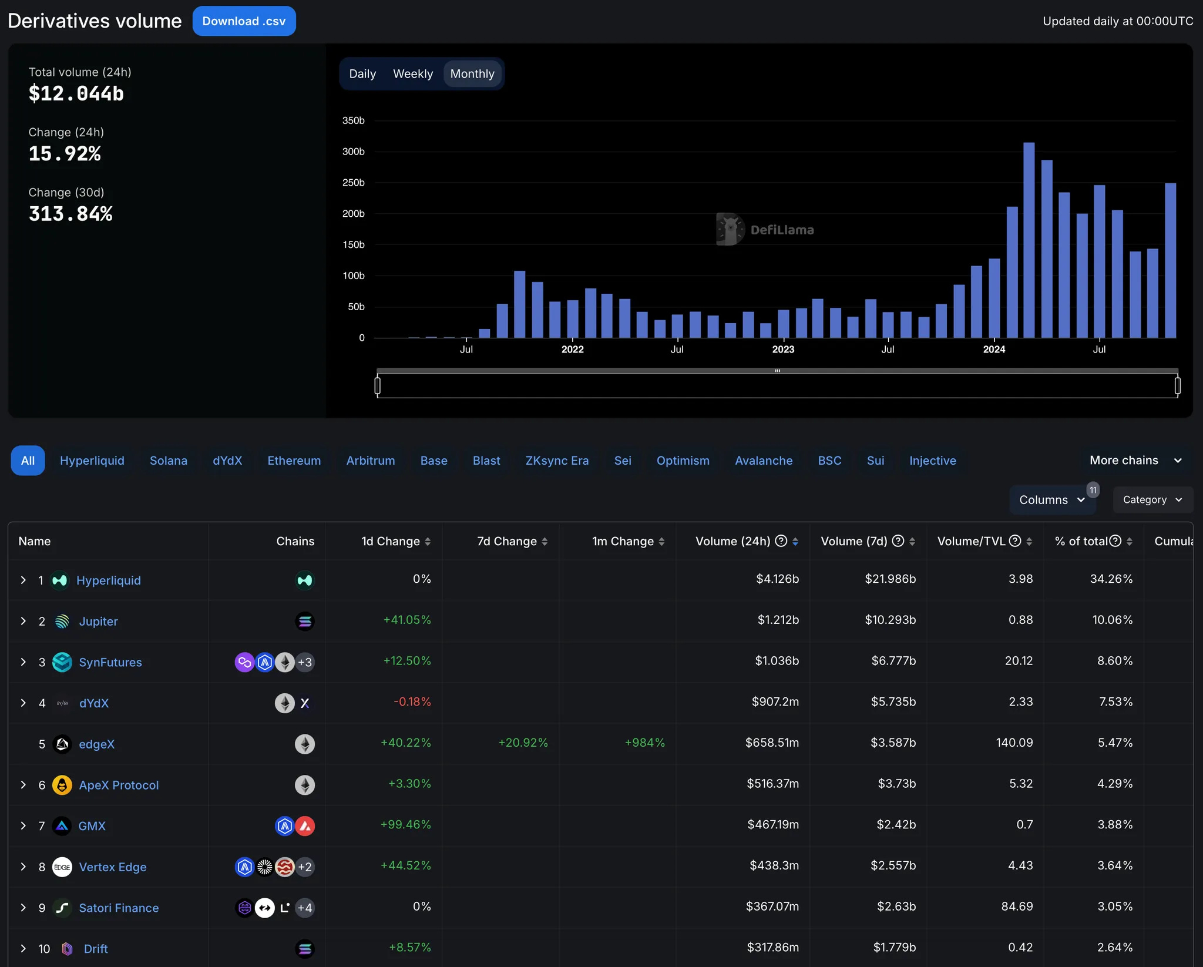
Task: Click Ethereum chain icon in edgeX row
Action: (305, 744)
